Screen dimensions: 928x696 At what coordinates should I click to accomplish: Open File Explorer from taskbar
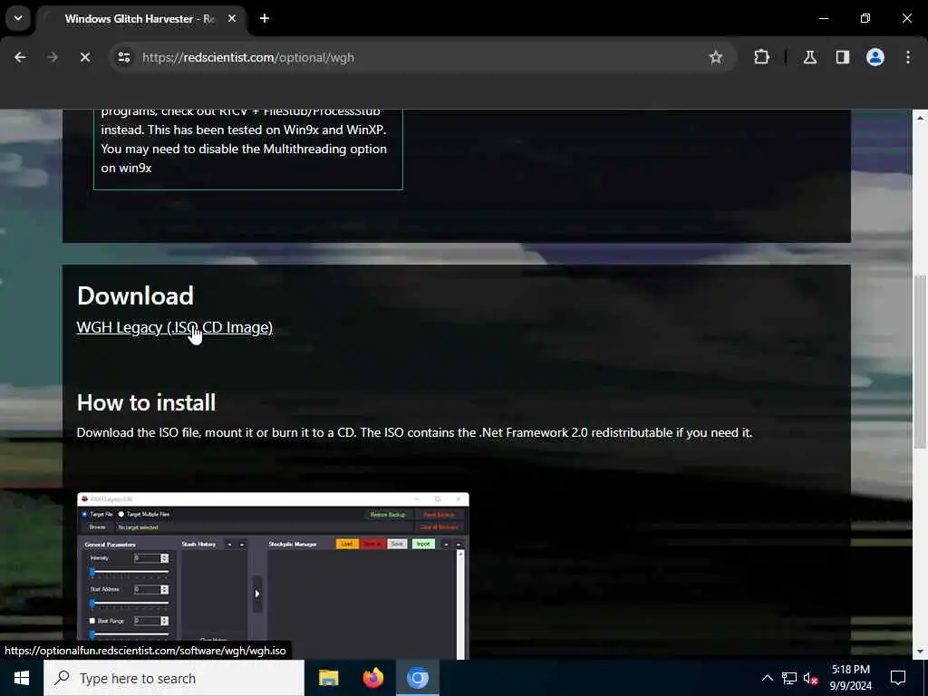pyautogui.click(x=328, y=678)
